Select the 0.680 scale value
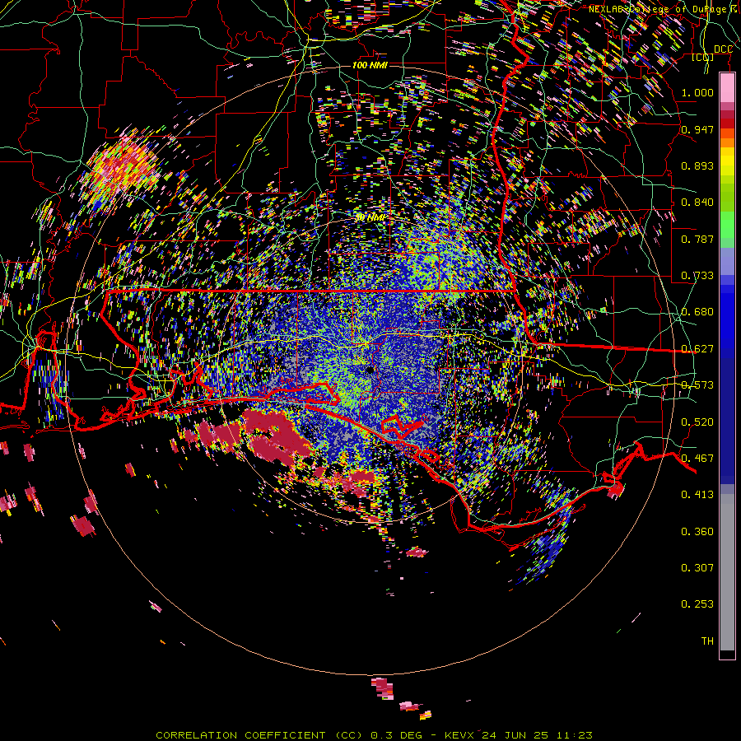The width and height of the screenshot is (741, 741). click(697, 312)
